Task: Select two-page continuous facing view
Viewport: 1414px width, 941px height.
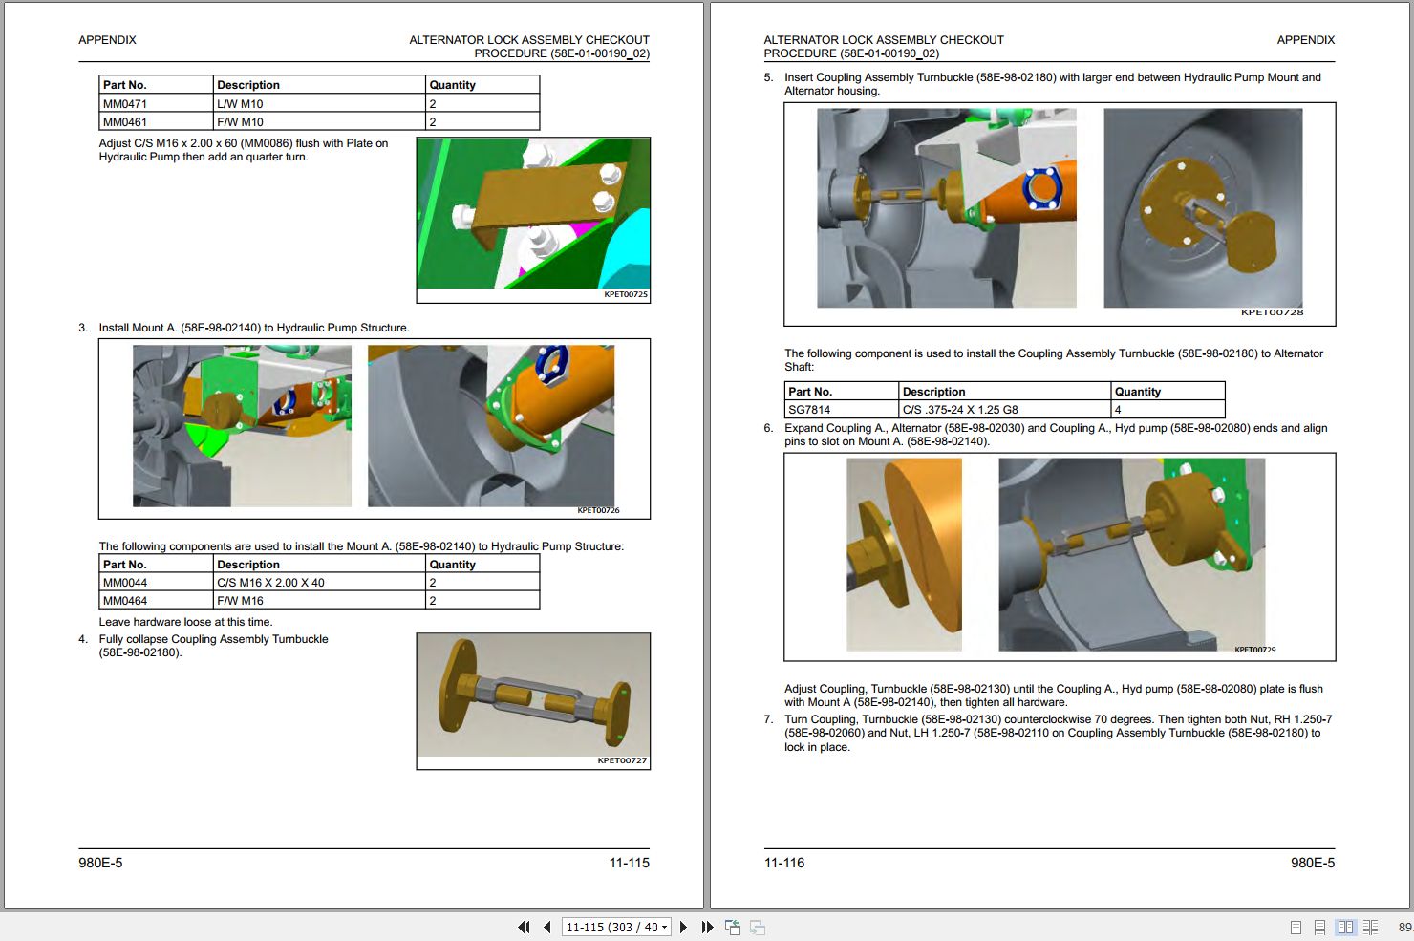Action: click(x=1370, y=927)
